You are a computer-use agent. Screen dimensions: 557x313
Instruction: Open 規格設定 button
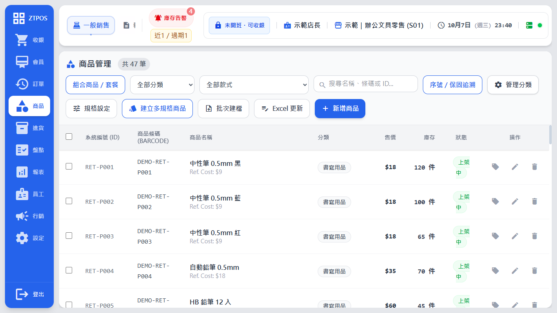[x=91, y=108]
